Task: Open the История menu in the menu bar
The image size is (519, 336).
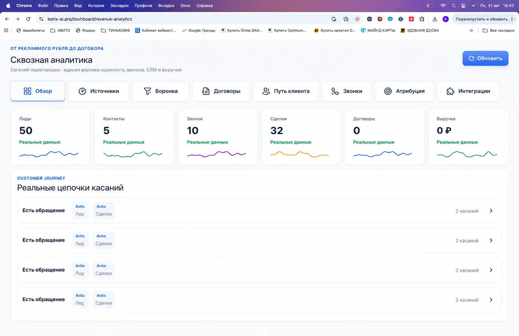Action: pos(96,6)
